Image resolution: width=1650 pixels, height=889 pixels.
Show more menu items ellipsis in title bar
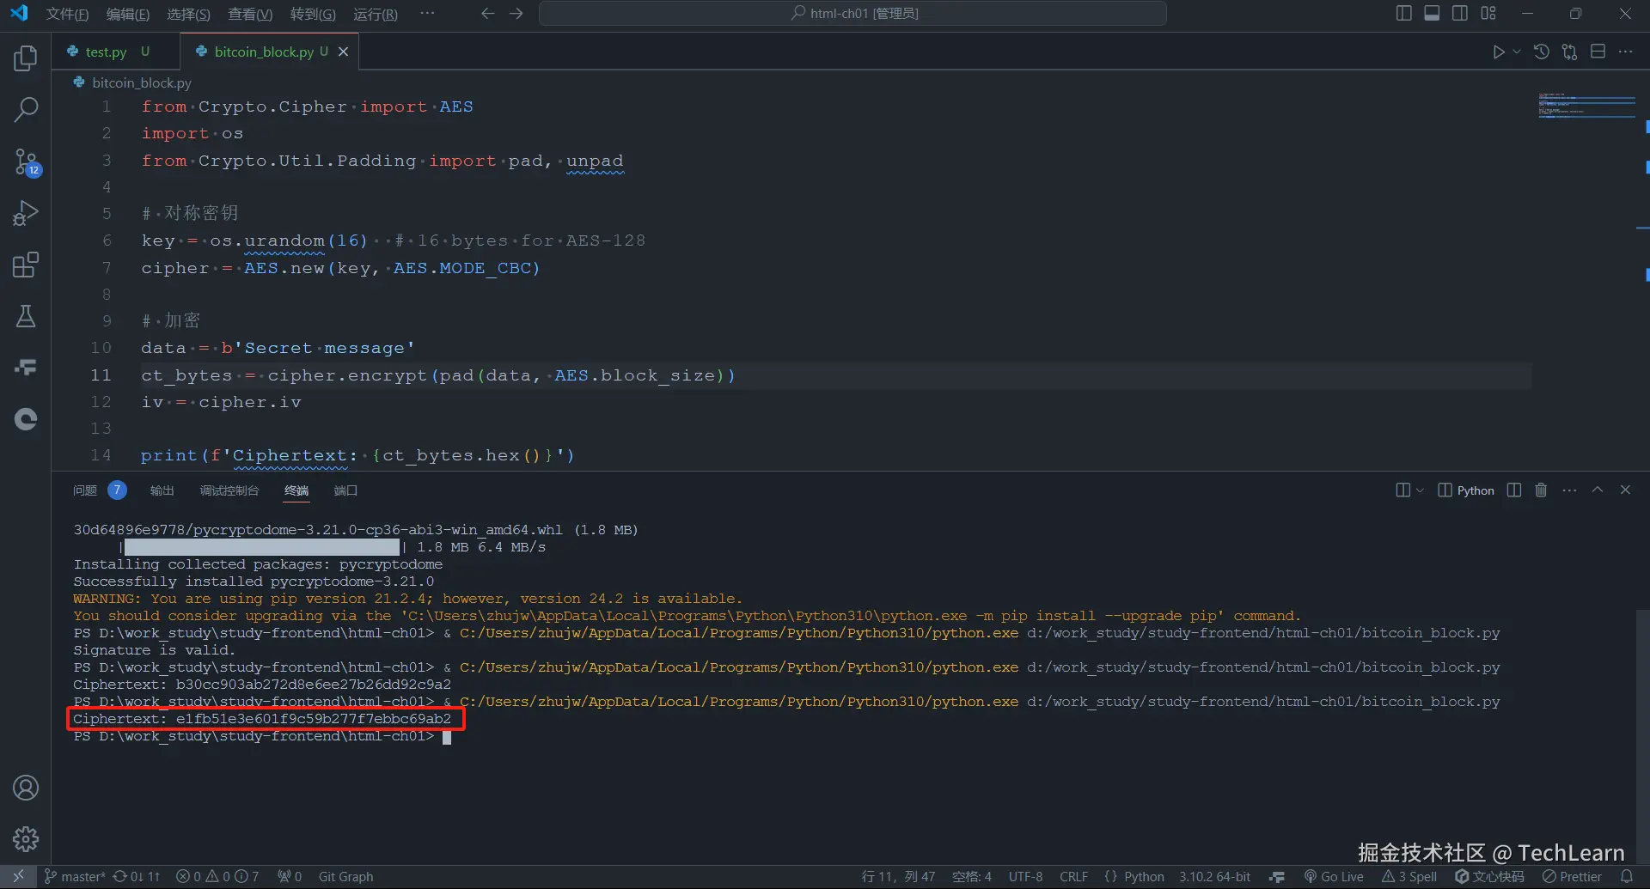[x=427, y=14]
